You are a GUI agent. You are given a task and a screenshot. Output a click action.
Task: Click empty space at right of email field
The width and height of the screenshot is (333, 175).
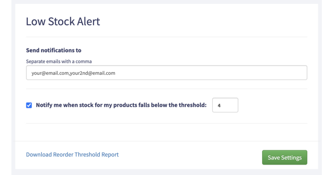[234, 73]
